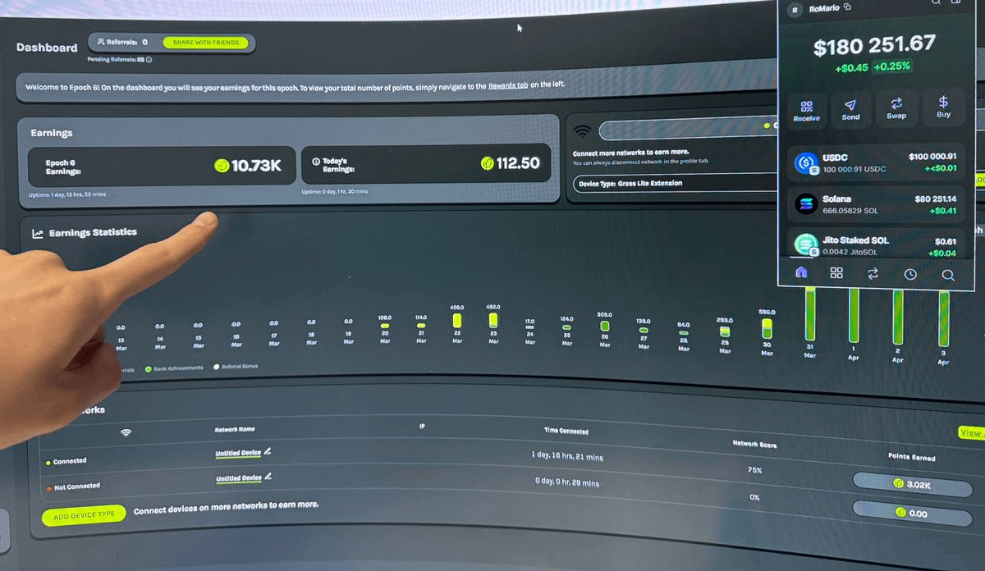Click the Add Device Type button

[x=85, y=515]
